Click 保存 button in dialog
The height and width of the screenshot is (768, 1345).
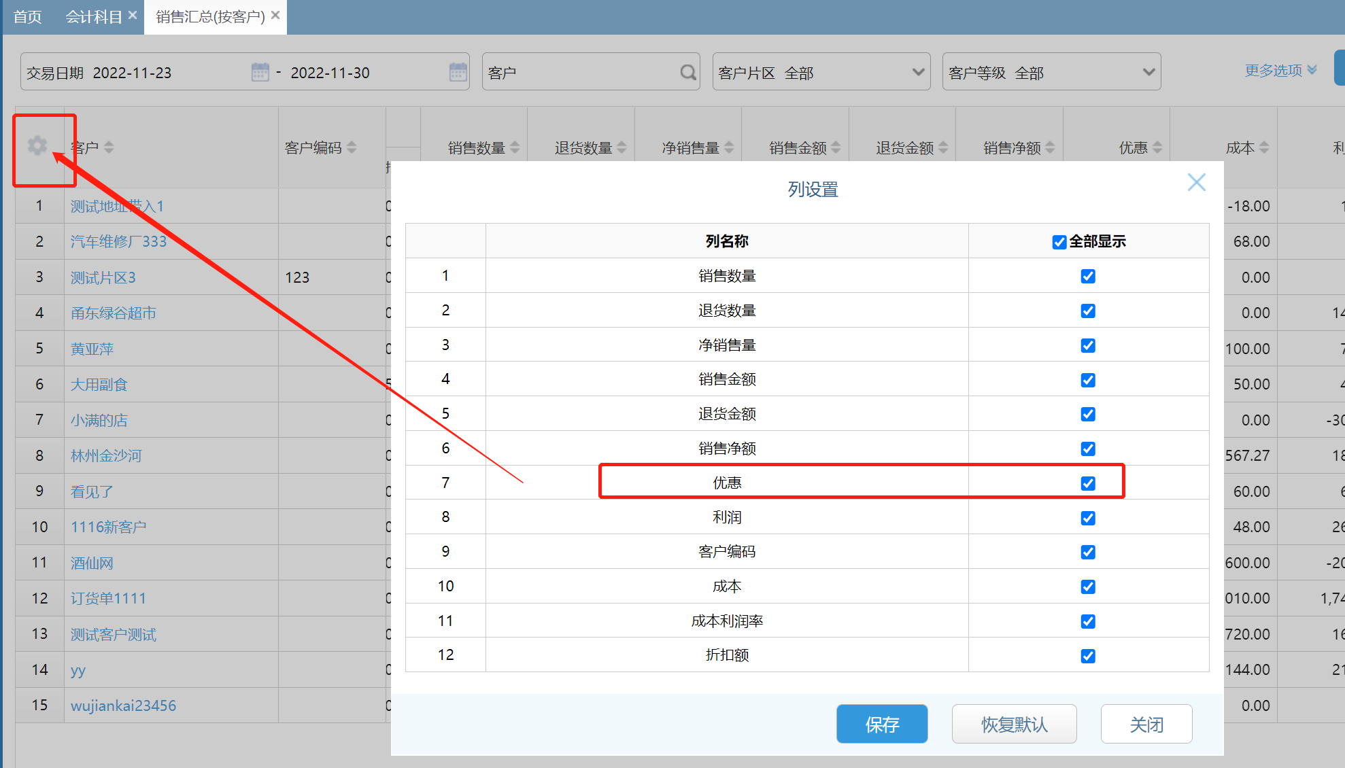[882, 724]
